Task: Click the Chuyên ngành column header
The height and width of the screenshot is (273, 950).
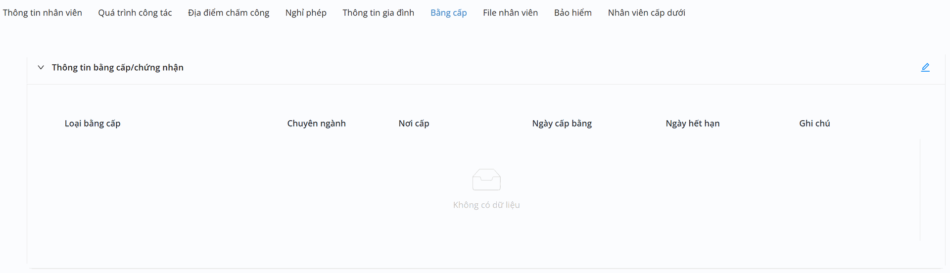Action: pos(316,124)
